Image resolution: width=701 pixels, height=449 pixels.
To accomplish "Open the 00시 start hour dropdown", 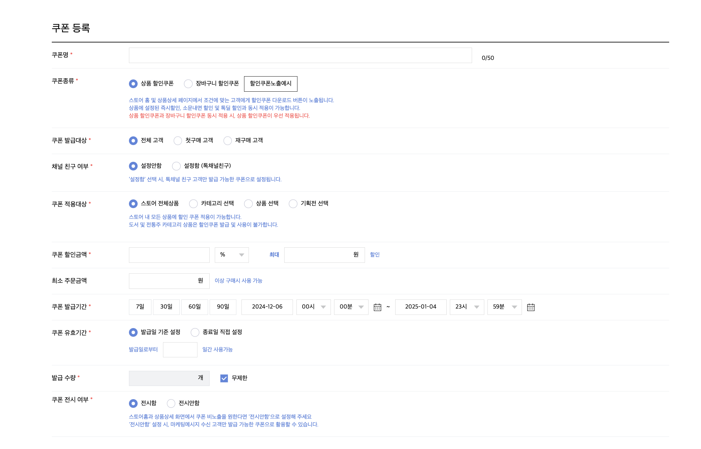I will point(314,307).
